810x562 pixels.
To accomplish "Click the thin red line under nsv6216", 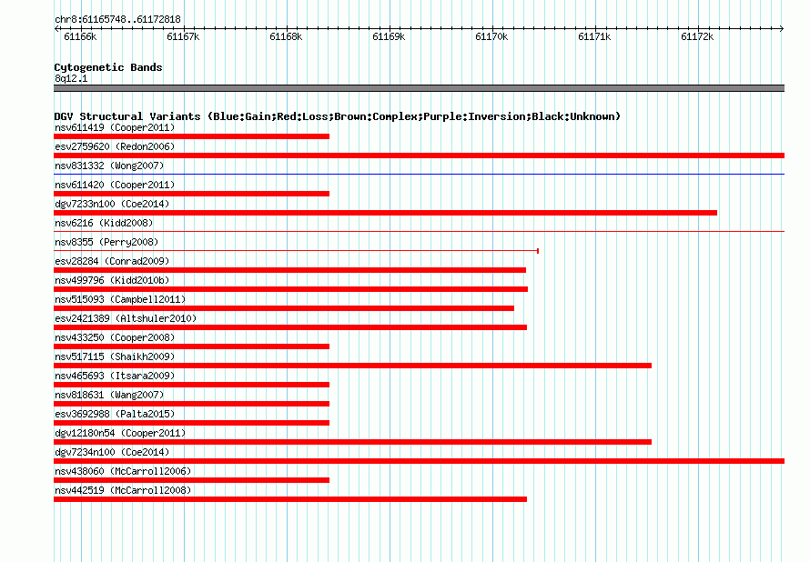I will [x=419, y=232].
